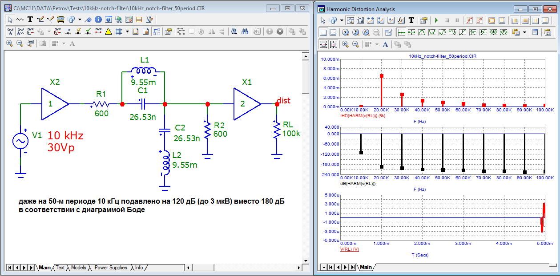Screen dimensions: 560x276
Task: Click the red 'dist' node marker
Action: pos(277,104)
